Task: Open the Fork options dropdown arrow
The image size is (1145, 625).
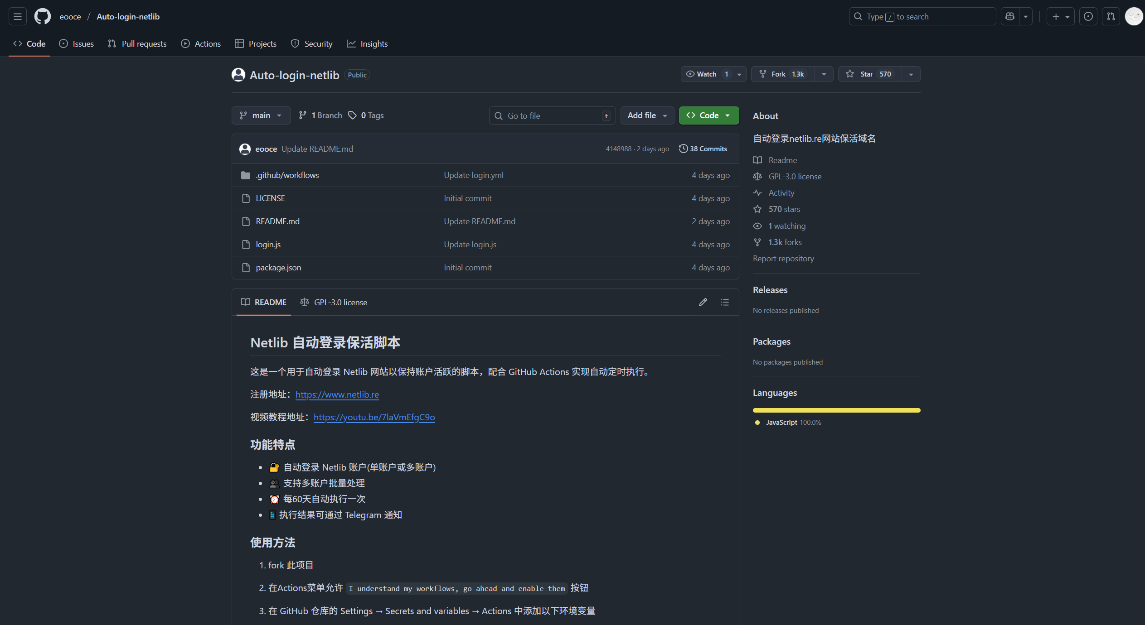Action: (824, 74)
